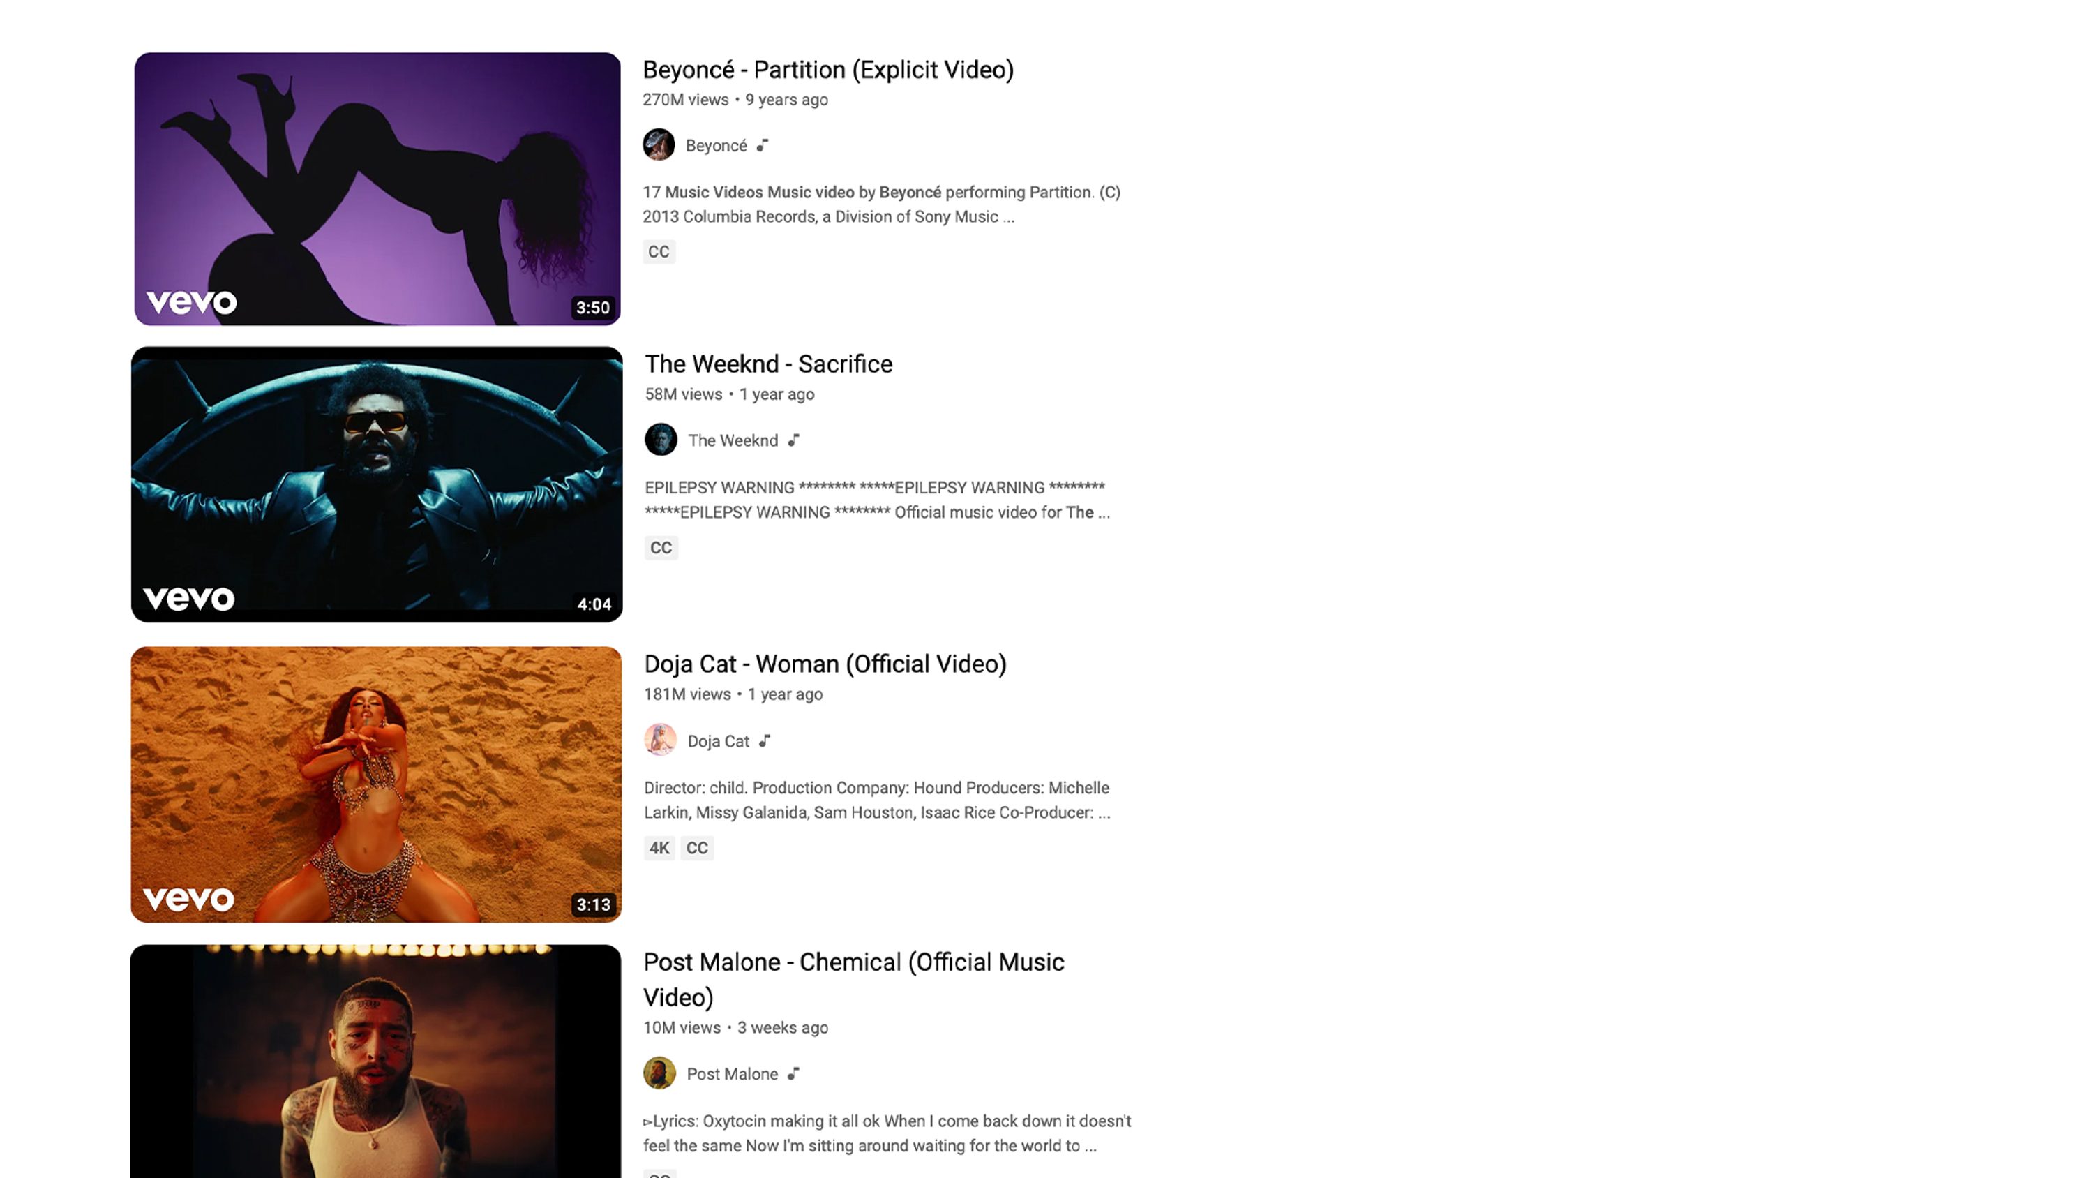2093x1178 pixels.
Task: Play The Weeknd Sacrifice thumbnail
Action: coord(377,484)
